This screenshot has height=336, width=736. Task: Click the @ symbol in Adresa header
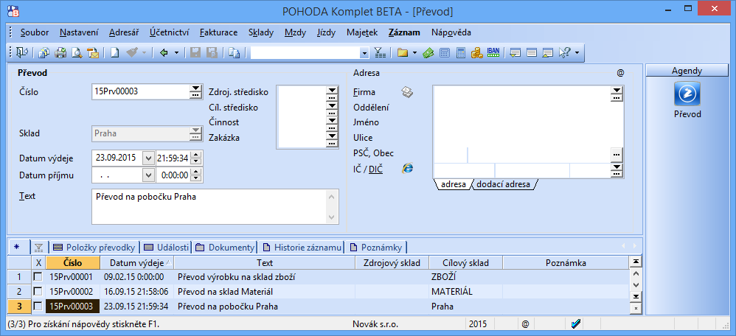pyautogui.click(x=620, y=73)
